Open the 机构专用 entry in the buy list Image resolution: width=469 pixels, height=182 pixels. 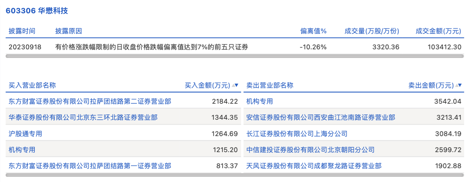(x=22, y=150)
